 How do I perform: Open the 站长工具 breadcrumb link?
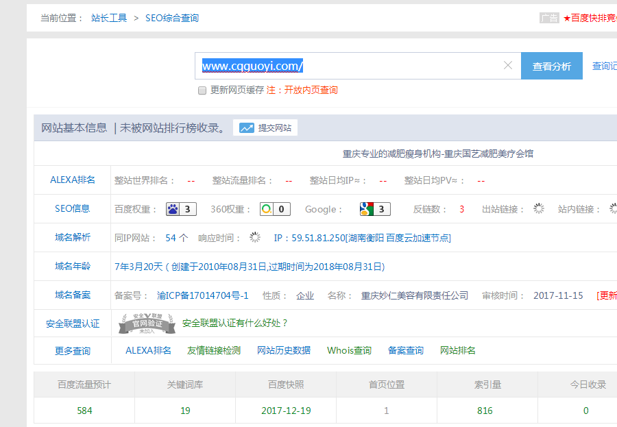109,18
